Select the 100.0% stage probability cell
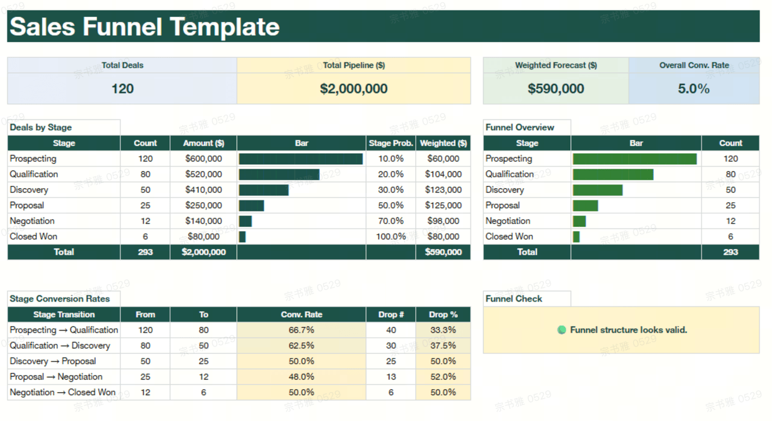 [391, 237]
